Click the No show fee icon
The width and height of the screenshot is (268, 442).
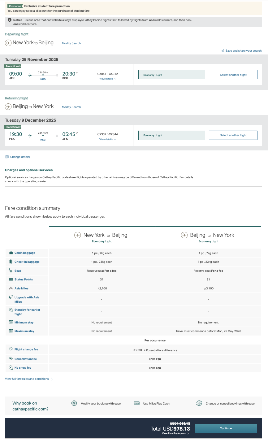click(11, 368)
